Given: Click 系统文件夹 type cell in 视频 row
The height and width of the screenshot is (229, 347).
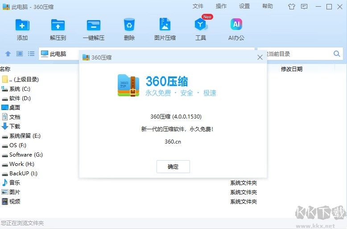Looking at the screenshot, I should coord(244,201).
